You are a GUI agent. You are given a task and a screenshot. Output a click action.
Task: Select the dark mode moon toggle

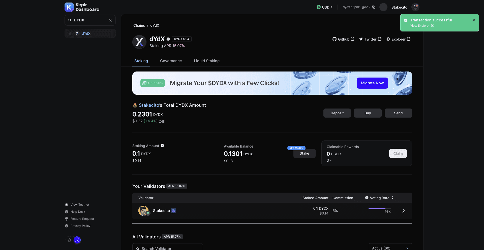pyautogui.click(x=77, y=240)
